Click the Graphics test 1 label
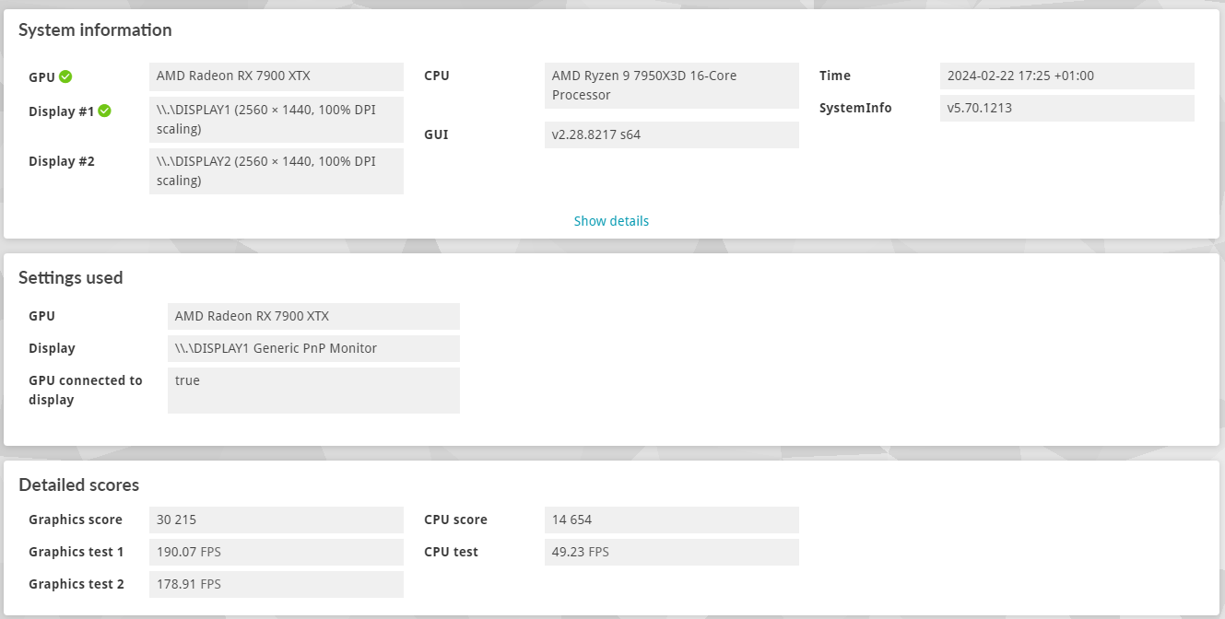Screen dimensions: 1225x619 tap(77, 552)
